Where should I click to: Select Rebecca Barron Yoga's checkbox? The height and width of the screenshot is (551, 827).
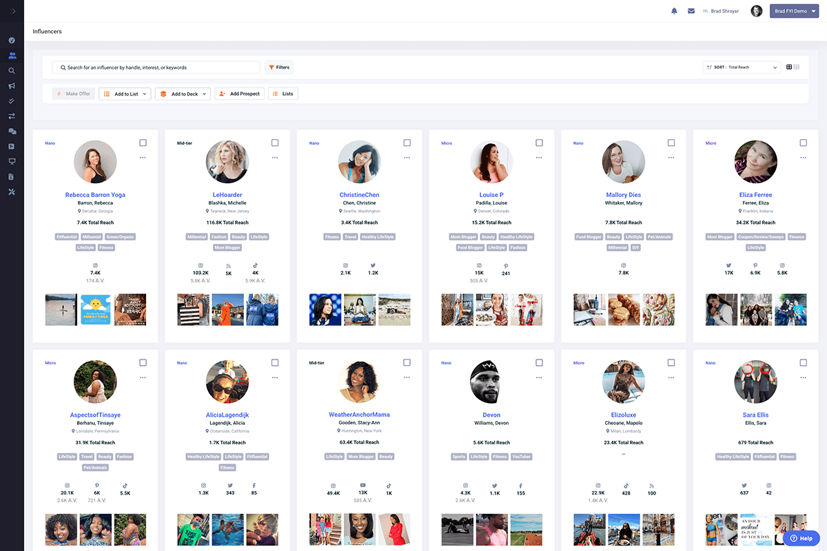[143, 143]
